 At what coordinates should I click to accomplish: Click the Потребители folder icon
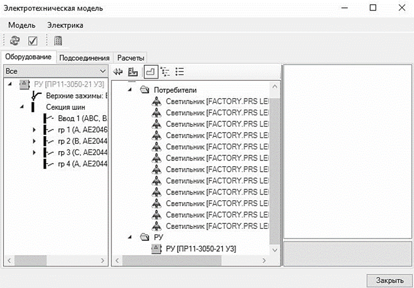pyautogui.click(x=145, y=90)
